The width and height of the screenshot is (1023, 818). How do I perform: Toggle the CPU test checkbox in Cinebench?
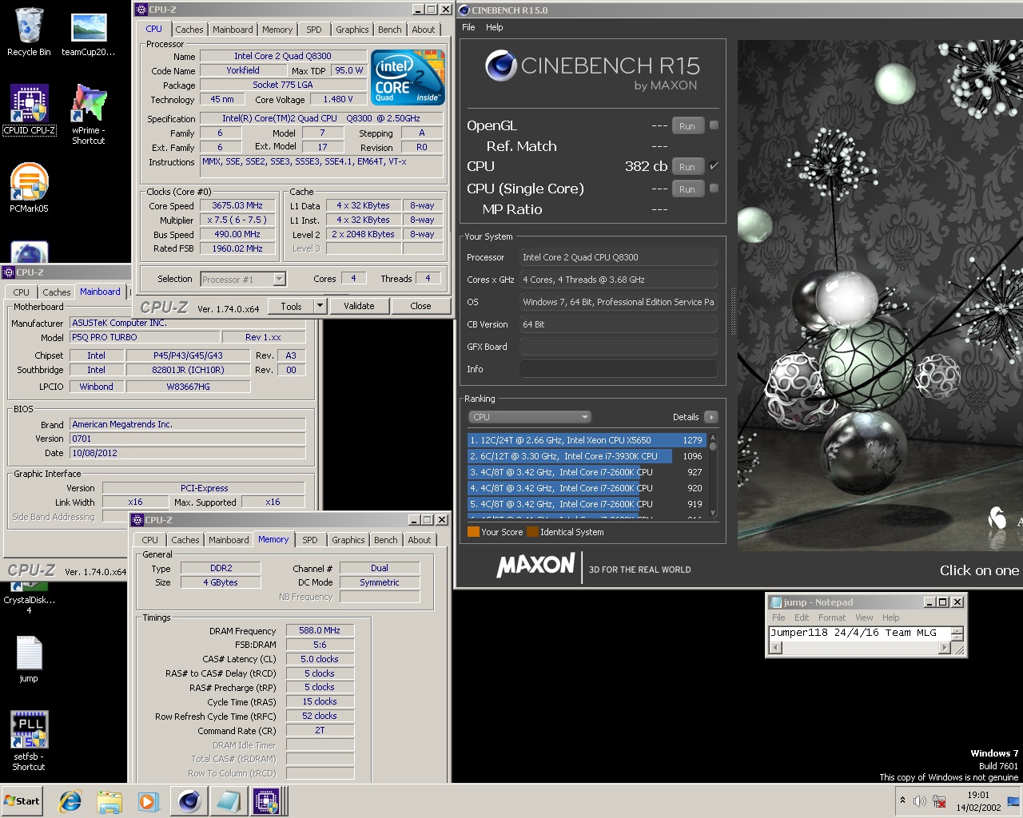click(714, 166)
